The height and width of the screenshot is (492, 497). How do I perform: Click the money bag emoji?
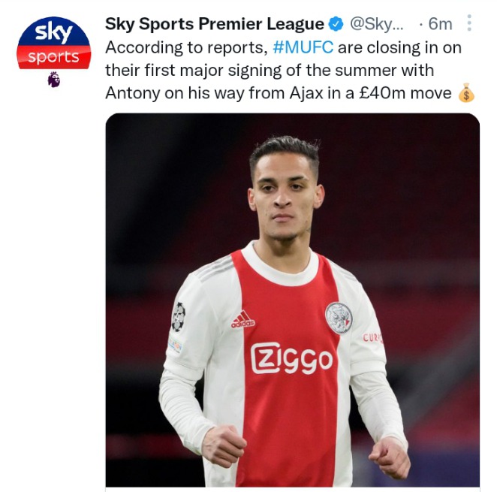point(466,92)
